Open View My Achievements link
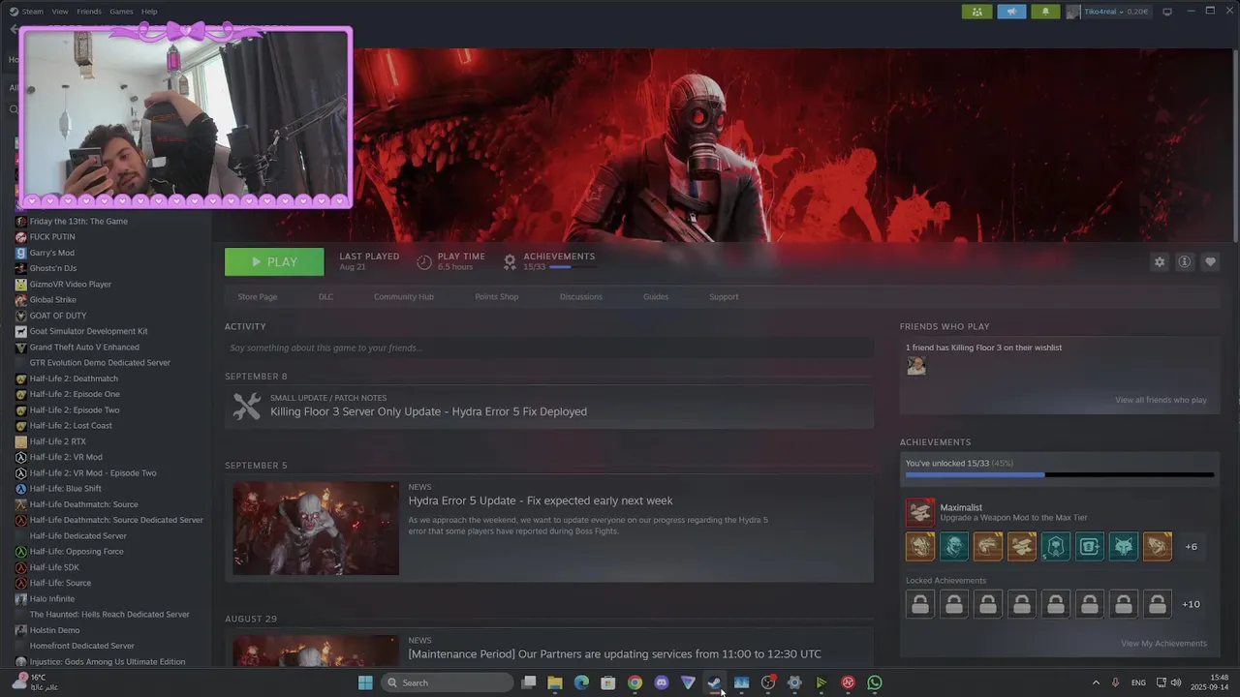 (1163, 644)
